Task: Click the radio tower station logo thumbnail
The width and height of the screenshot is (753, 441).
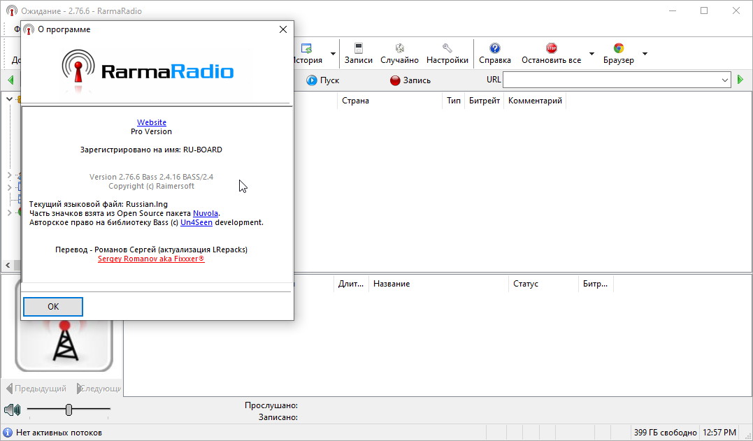Action: [x=64, y=344]
